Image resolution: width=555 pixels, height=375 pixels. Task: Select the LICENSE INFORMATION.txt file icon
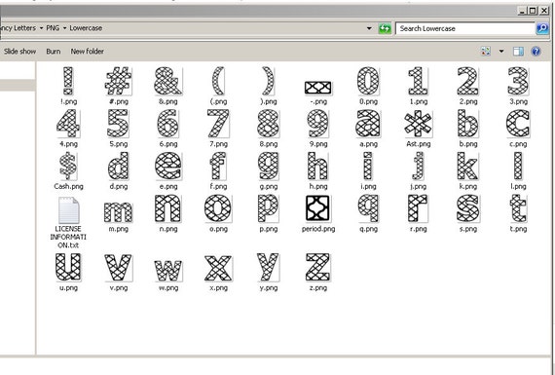(x=68, y=210)
